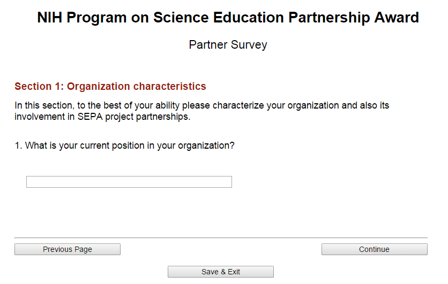Click the section description paragraph

click(201, 111)
